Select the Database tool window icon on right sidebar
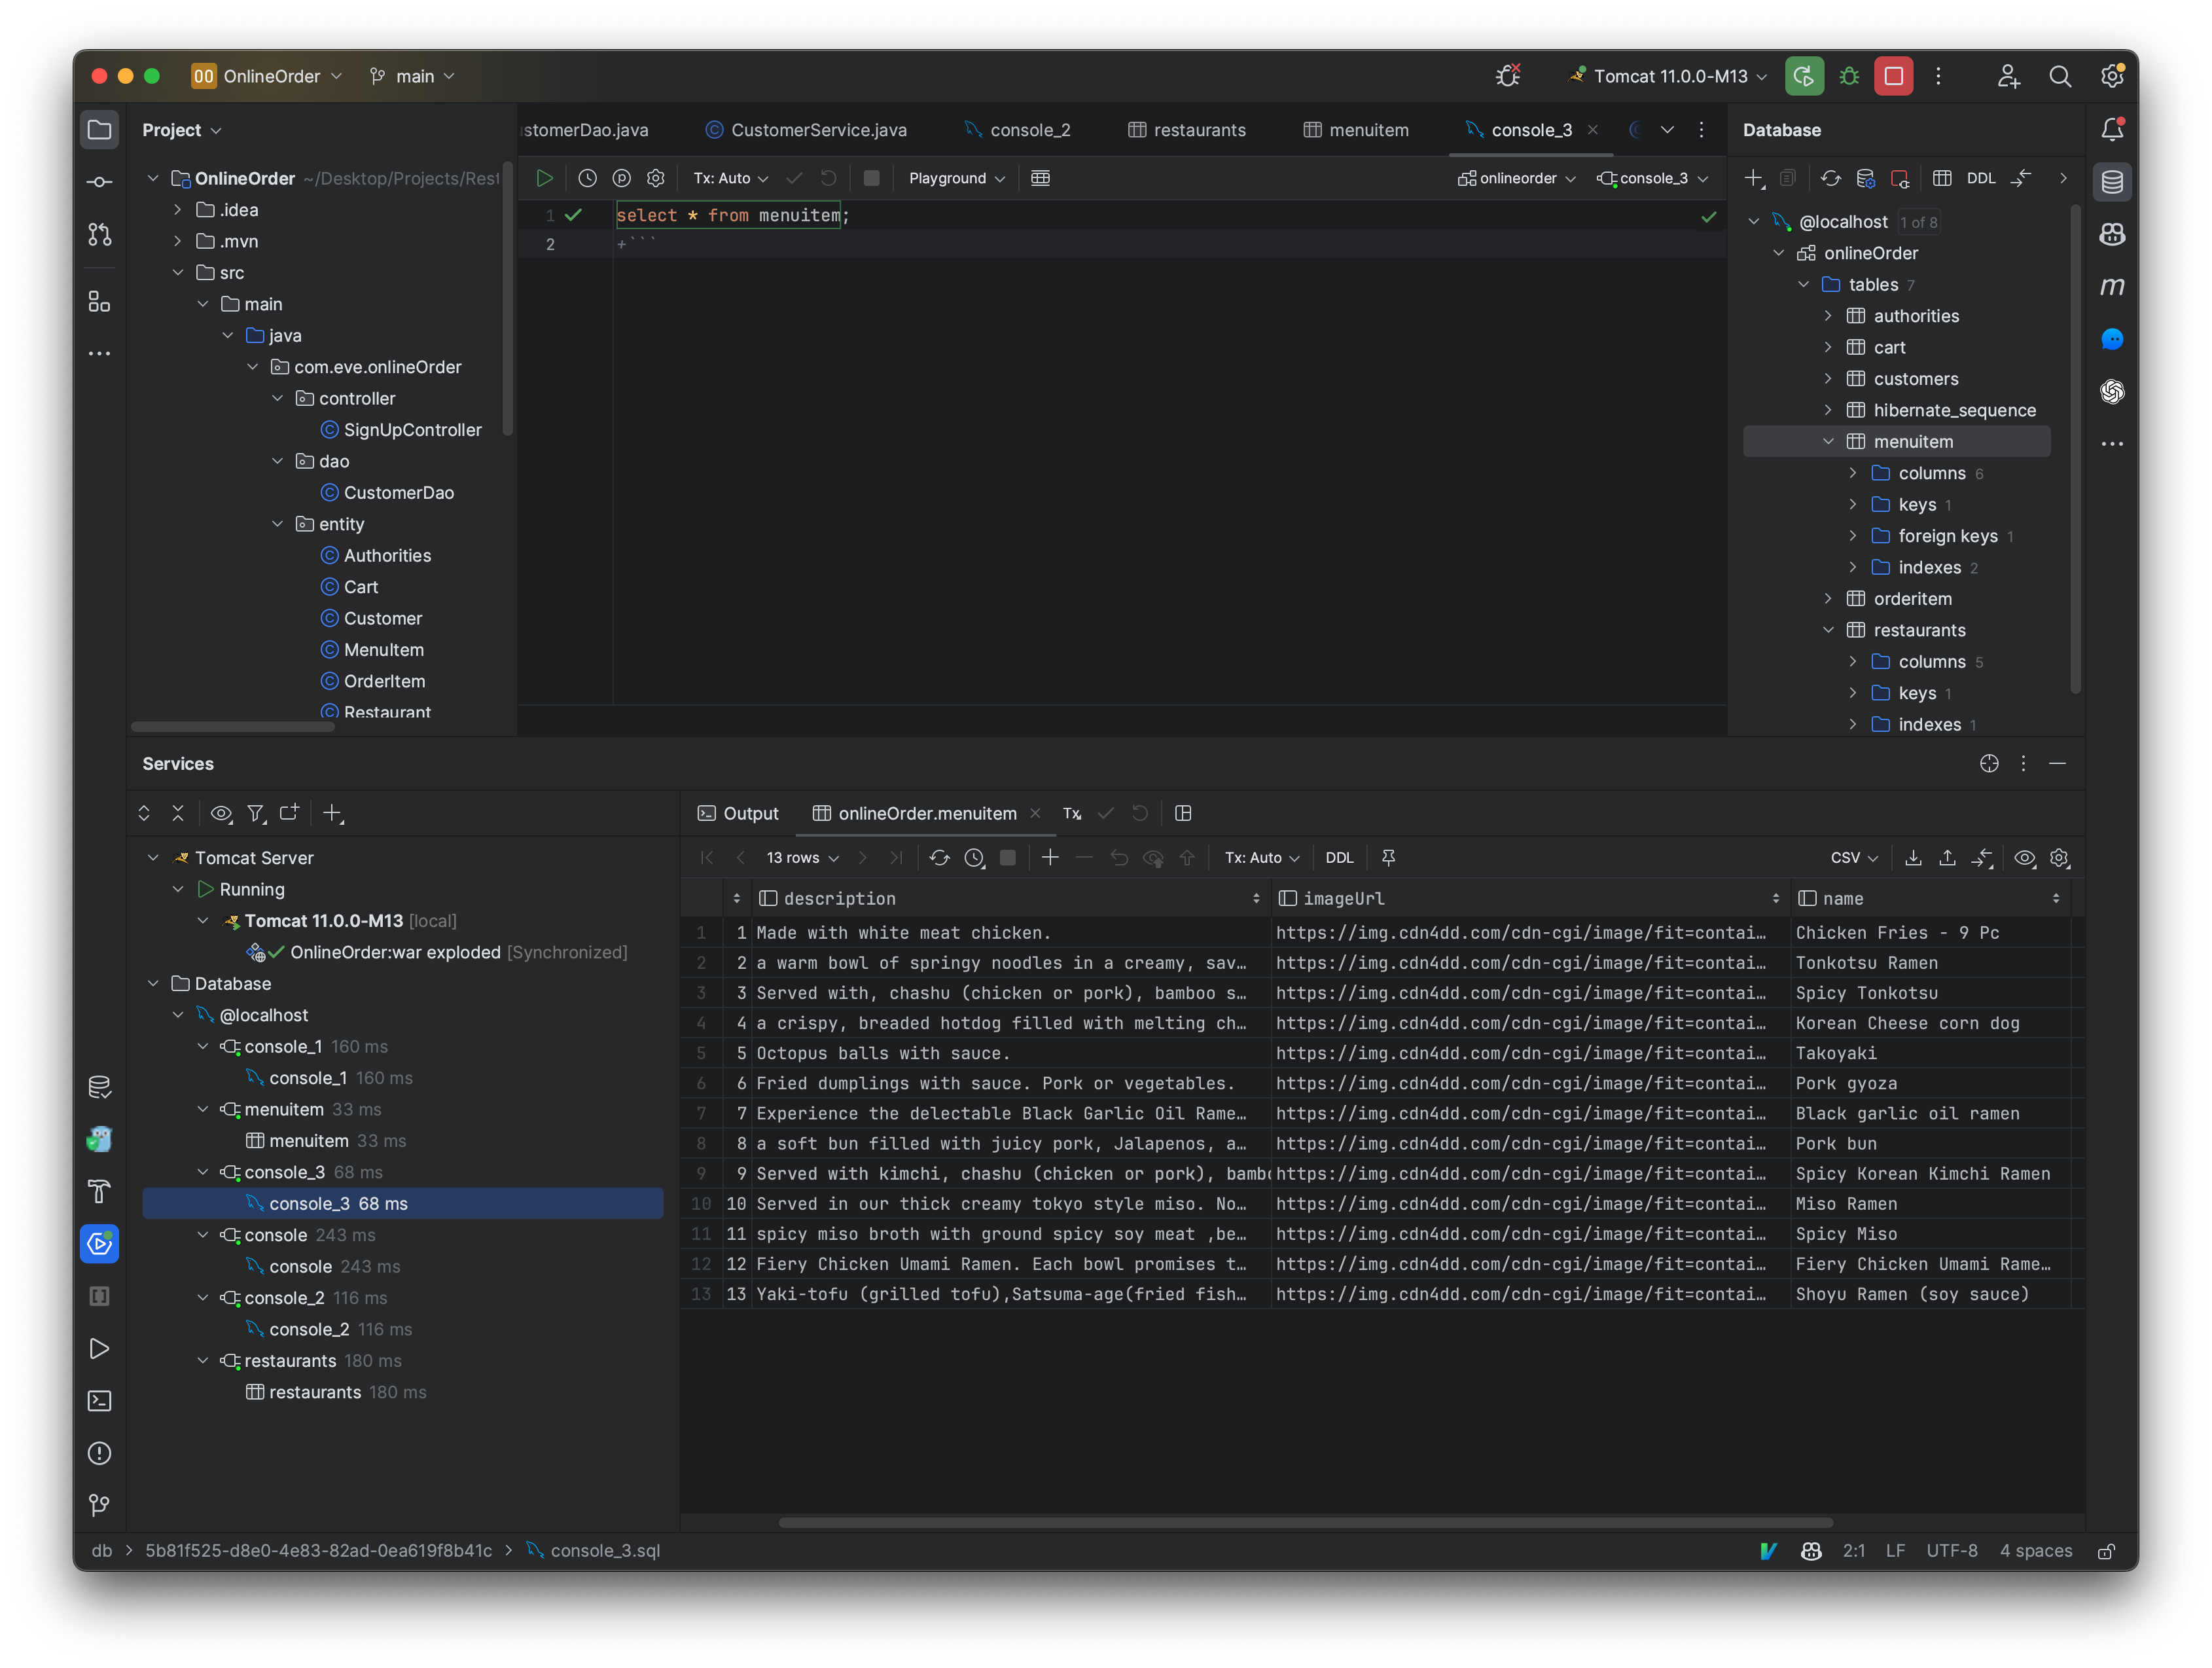 point(2114,182)
